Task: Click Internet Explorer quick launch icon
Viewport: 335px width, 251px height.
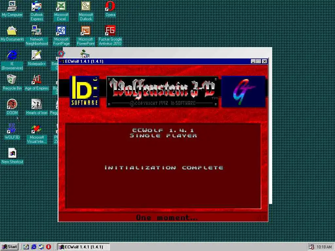Action: click(34, 247)
